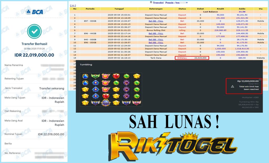Click the Status column header
The height and width of the screenshot is (163, 269).
click(182, 9)
